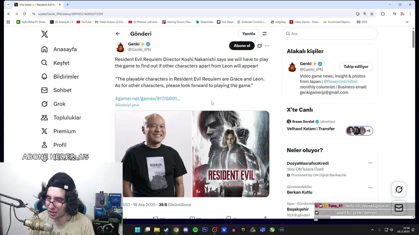419x235 pixels.
Task: Click Gönderiyi çevir translate link
Action: [x=127, y=105]
